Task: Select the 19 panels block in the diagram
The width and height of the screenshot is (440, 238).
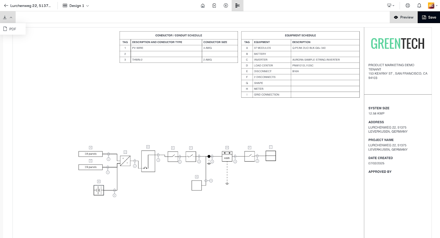Action: [90, 167]
